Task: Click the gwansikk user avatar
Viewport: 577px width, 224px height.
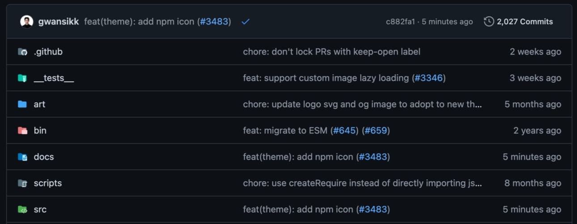Action: click(x=27, y=21)
